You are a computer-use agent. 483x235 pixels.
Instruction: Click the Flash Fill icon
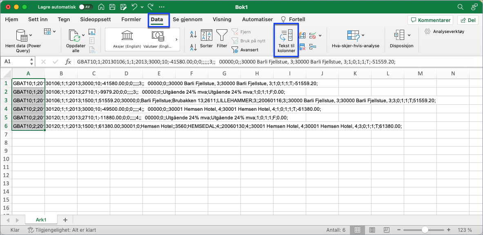tap(302, 35)
